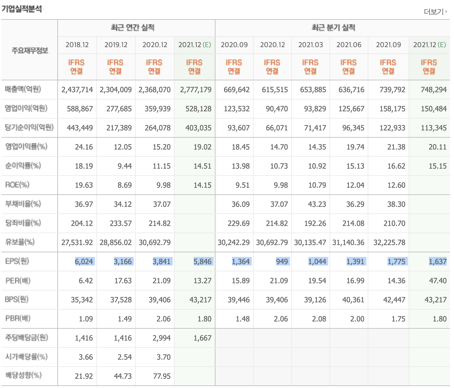Click the dividend per share value 1,667
The height and width of the screenshot is (388, 454).
[203, 338]
